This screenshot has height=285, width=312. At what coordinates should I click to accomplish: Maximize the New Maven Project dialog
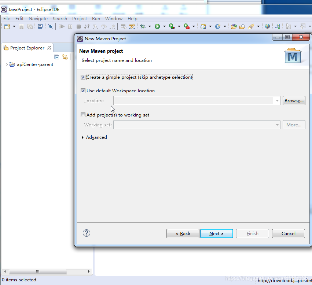point(287,37)
